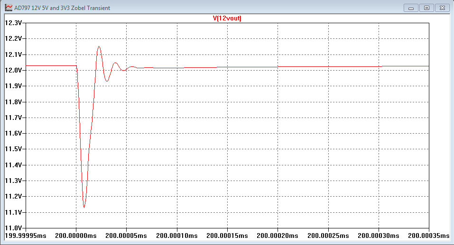Click the 11.5V vertical axis label
The height and width of the screenshot is (245, 454).
coord(13,149)
